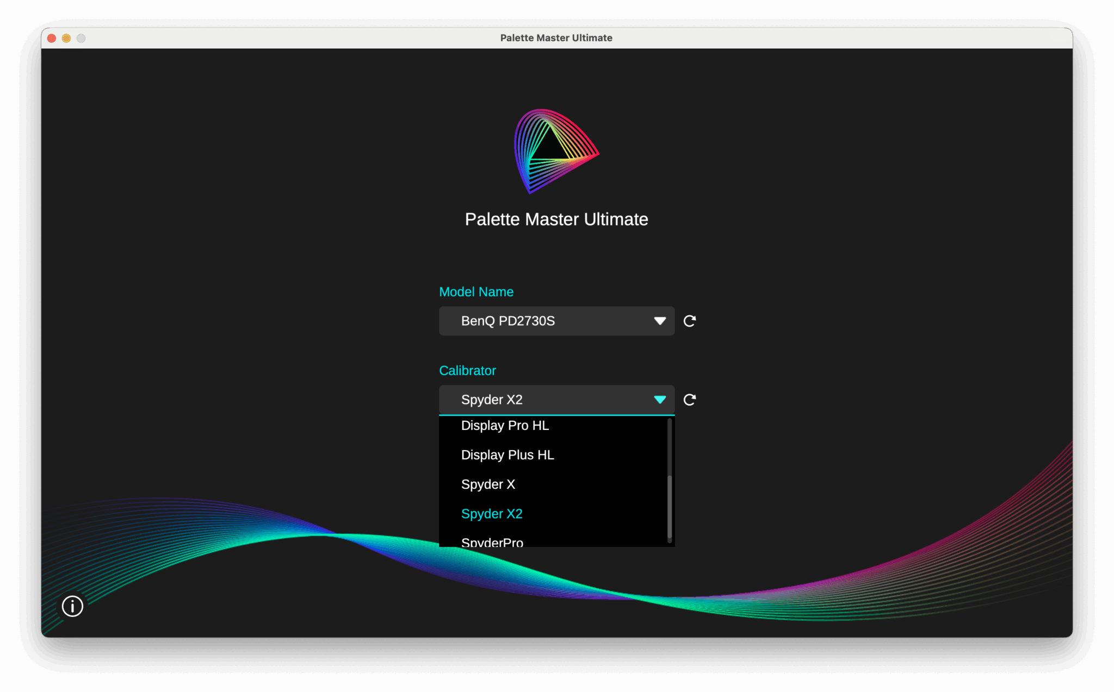Click the refresh icon beside Model Name dropdown
Image resolution: width=1114 pixels, height=692 pixels.
pos(689,321)
